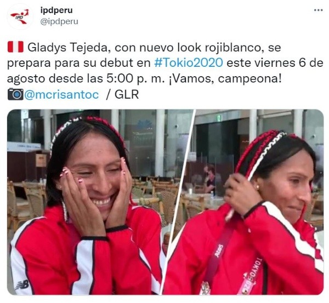Open the three-dot more options menu

point(318,10)
